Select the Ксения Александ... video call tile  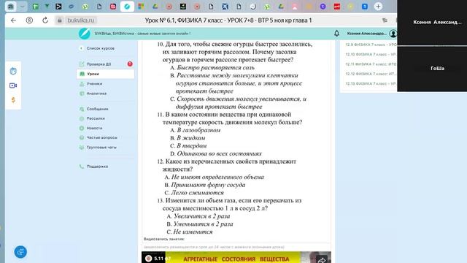[x=432, y=23]
